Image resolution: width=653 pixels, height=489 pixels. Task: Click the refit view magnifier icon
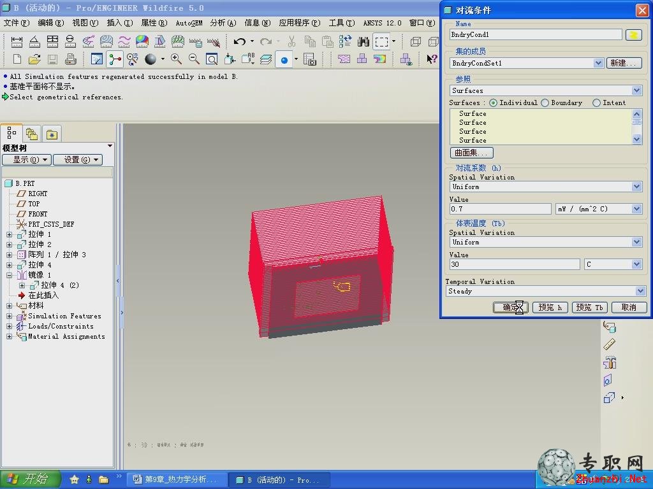coord(212,59)
